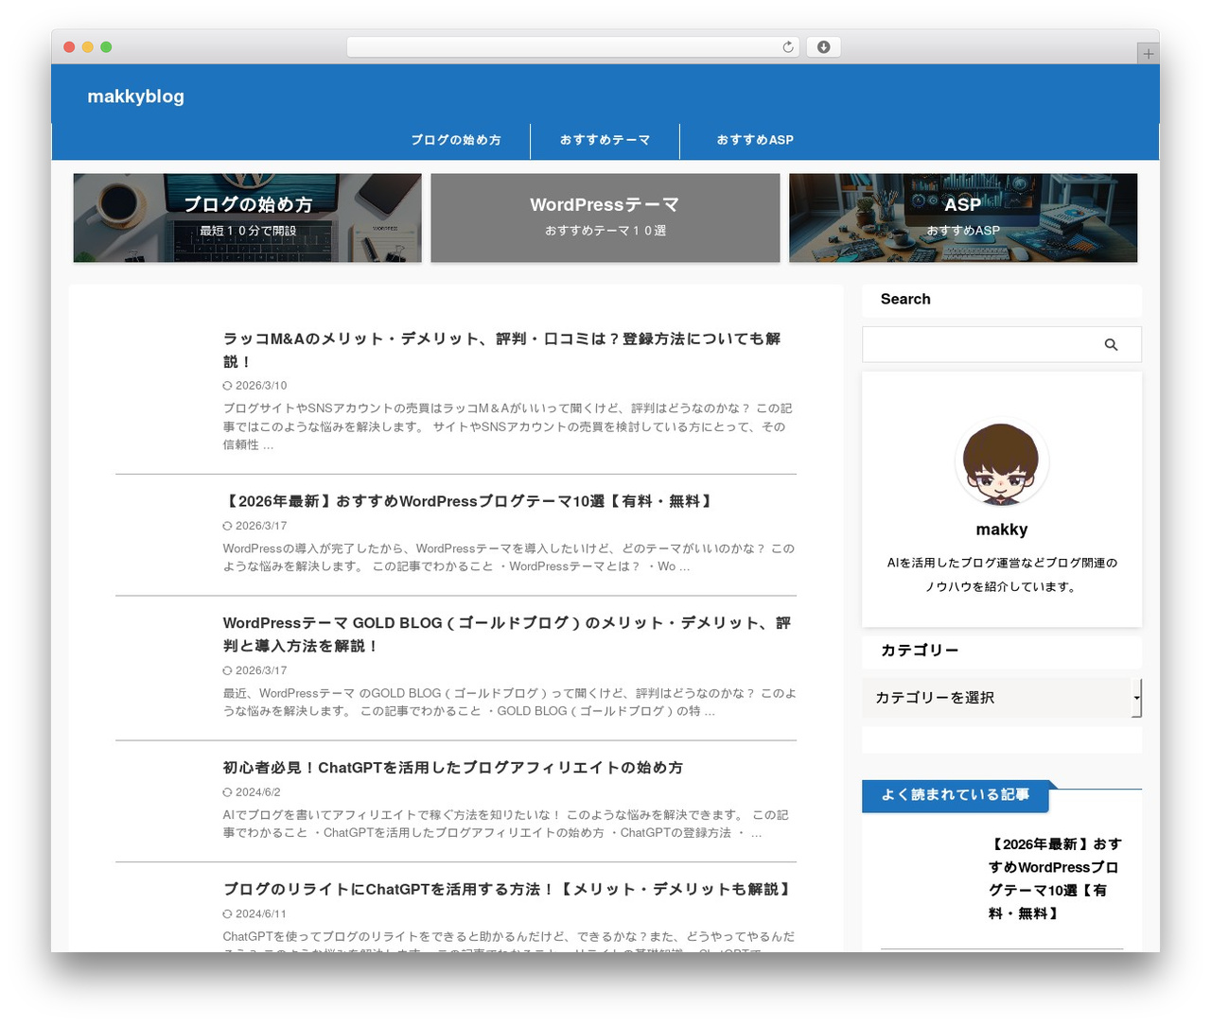Open the GOLD BLOG article title
The width and height of the screenshot is (1211, 1025).
[x=506, y=634]
